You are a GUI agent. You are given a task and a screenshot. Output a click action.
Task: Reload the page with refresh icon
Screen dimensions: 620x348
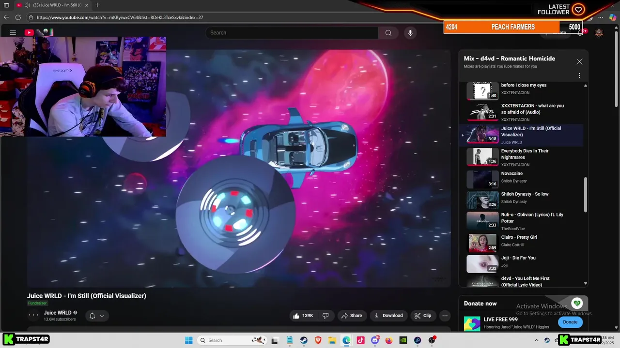click(18, 17)
